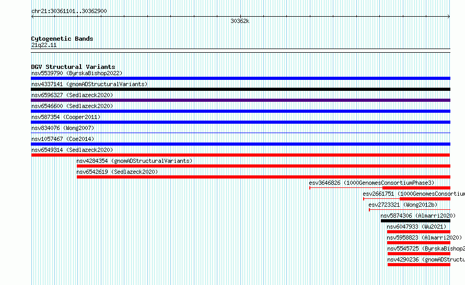Click the blue bar of nsv6546600

click(240, 111)
